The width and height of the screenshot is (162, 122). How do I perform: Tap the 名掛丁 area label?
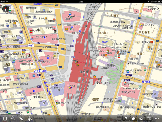(115, 16)
